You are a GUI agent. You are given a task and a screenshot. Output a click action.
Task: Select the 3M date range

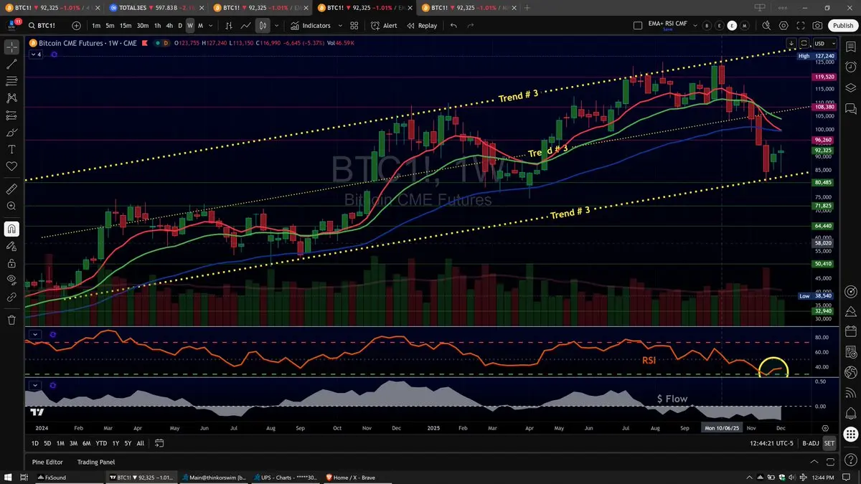coord(73,443)
